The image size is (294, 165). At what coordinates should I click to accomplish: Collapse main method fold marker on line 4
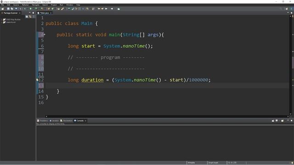pos(45,34)
